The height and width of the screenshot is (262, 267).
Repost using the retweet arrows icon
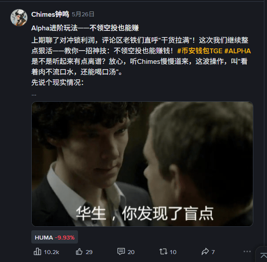pos(163,251)
